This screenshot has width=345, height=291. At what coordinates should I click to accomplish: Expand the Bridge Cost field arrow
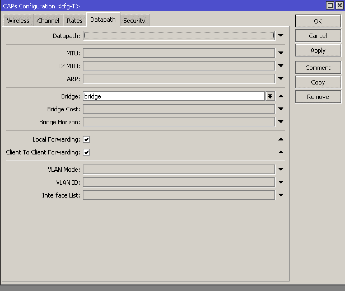281,109
